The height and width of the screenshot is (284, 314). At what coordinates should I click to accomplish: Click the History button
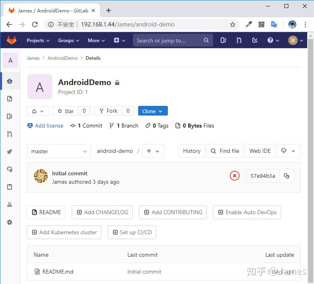pyautogui.click(x=191, y=151)
